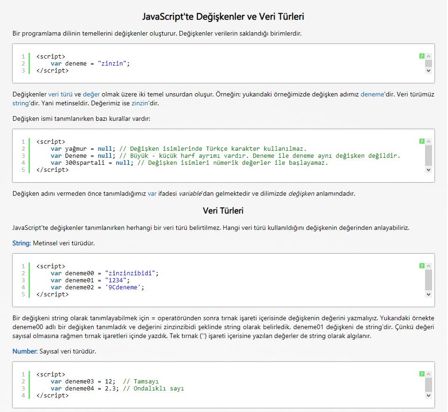Click the blue 'veri türü' text
The width and height of the screenshot is (448, 412).
click(60, 94)
